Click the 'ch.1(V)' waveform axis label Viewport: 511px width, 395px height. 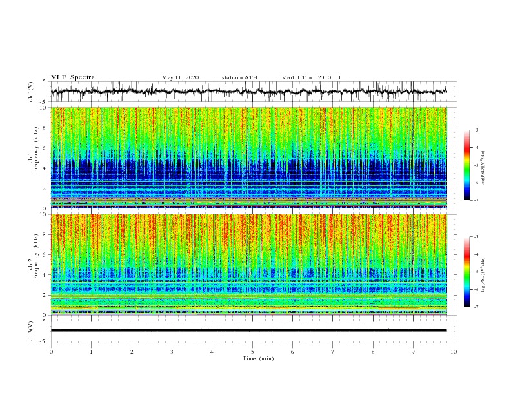click(x=31, y=92)
